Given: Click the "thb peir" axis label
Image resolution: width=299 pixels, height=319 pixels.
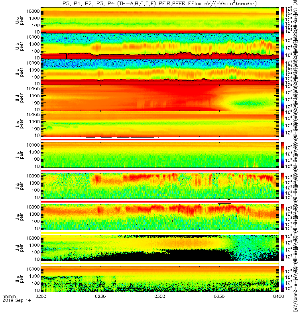Looking at the screenshot, I should (20, 186).
